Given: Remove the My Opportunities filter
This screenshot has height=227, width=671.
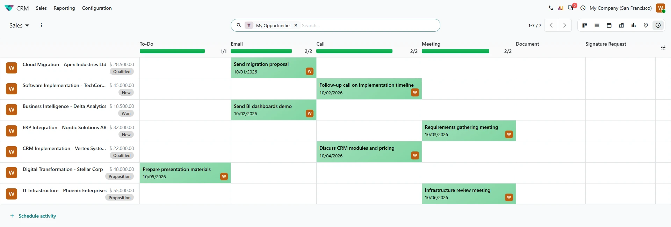Looking at the screenshot, I should (x=296, y=25).
